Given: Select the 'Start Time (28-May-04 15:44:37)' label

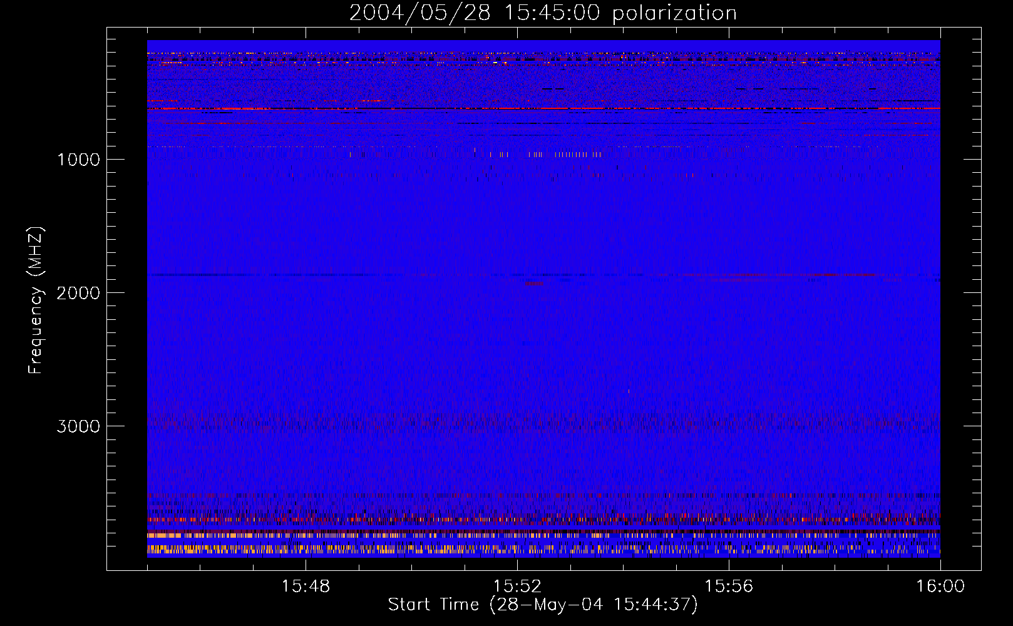Looking at the screenshot, I should pyautogui.click(x=543, y=605).
